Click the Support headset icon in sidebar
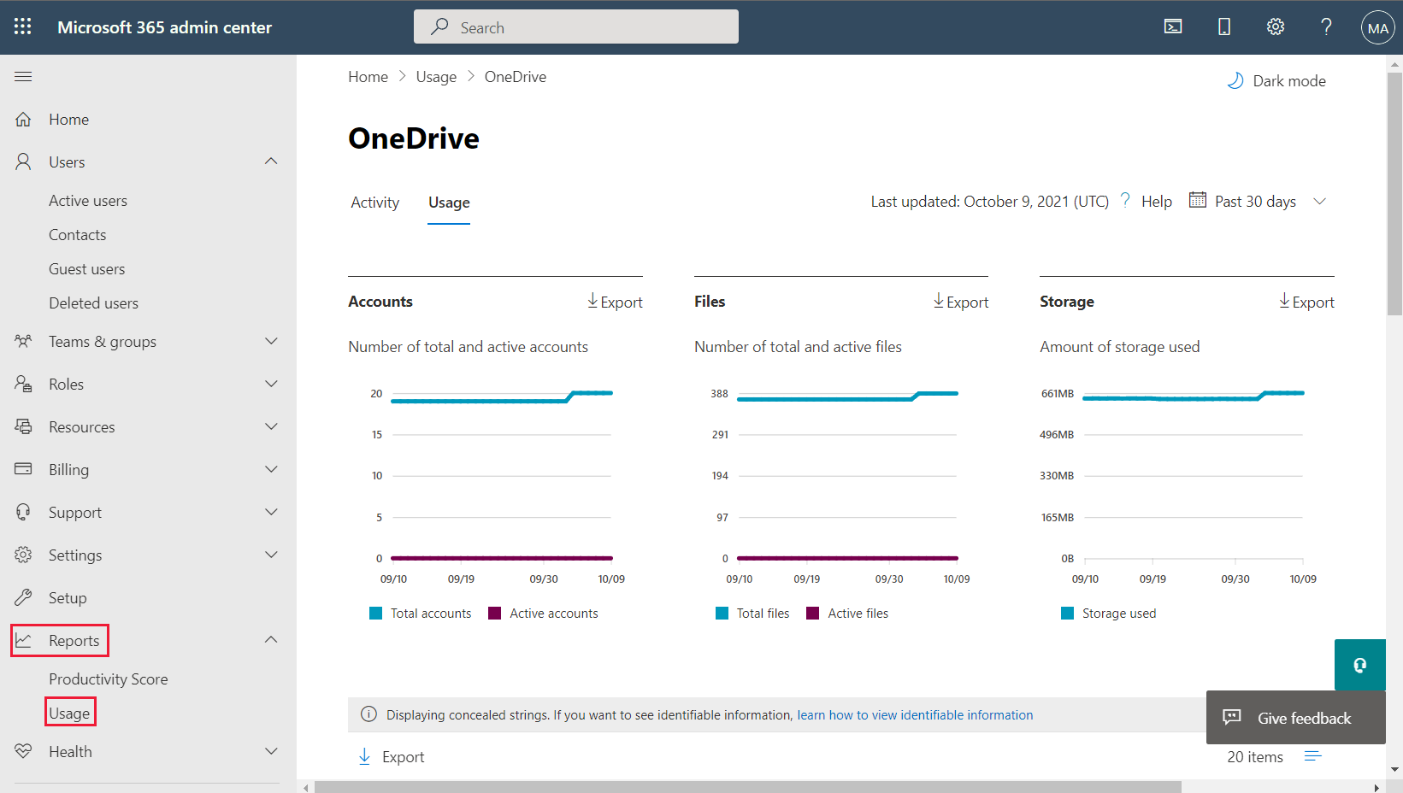 click(x=23, y=512)
